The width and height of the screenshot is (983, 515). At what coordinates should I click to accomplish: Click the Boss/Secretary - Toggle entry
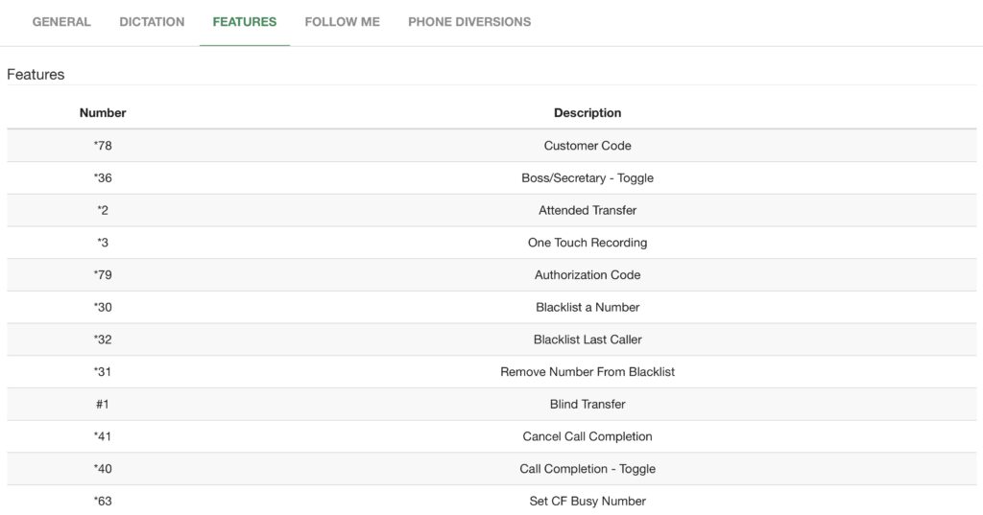point(587,178)
